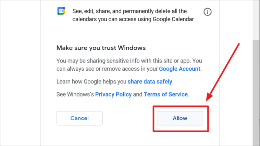Click the blank margin left of the dialog

click(20, 73)
